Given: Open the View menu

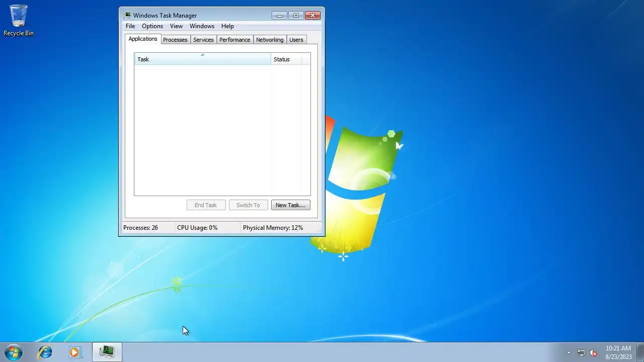Looking at the screenshot, I should (176, 26).
